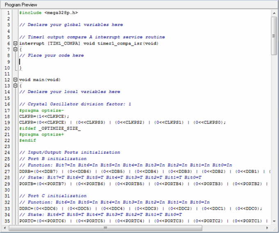Click the CLKPR=(0<<CLKPCE) statement on line 19
This screenshot has width=279, height=233.
tap(122, 122)
